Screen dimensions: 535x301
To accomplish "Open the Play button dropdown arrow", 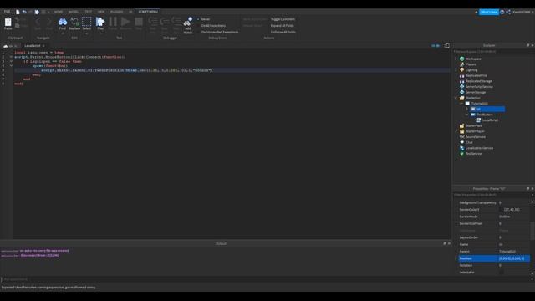I will [100, 33].
